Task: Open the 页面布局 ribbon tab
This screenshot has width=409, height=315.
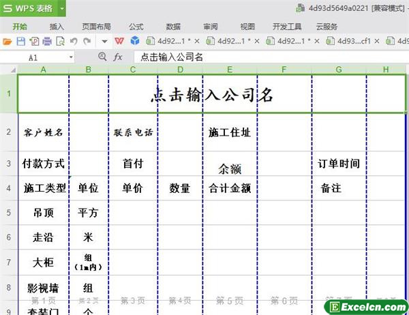Action: click(x=96, y=27)
